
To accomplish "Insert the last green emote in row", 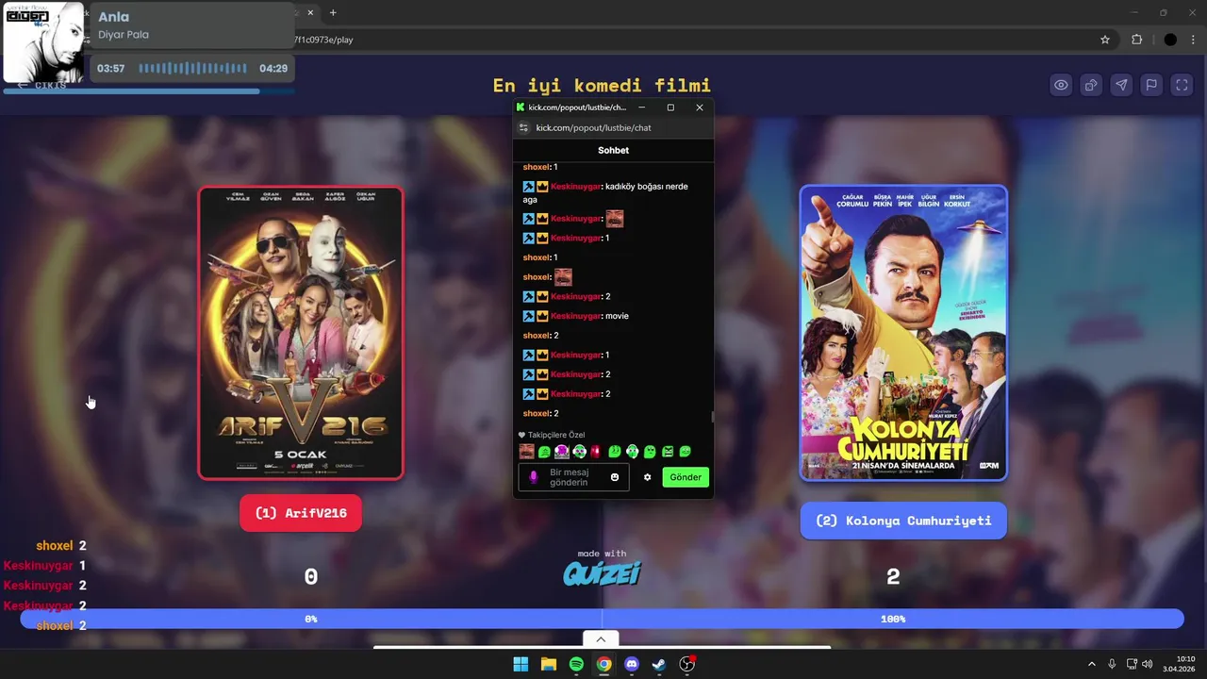I will coord(686,452).
